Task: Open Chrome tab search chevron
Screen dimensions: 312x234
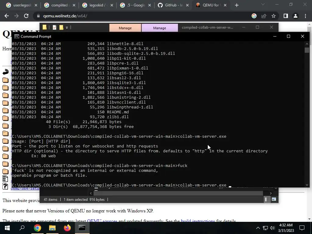Action: click(263, 4)
